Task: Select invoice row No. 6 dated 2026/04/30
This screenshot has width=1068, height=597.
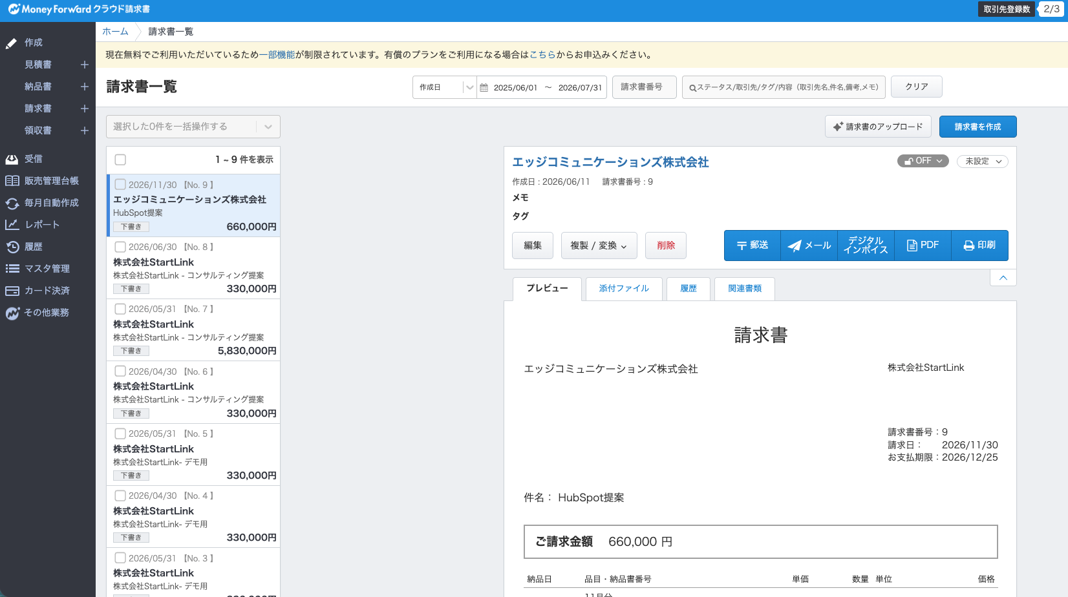Action: coord(193,392)
